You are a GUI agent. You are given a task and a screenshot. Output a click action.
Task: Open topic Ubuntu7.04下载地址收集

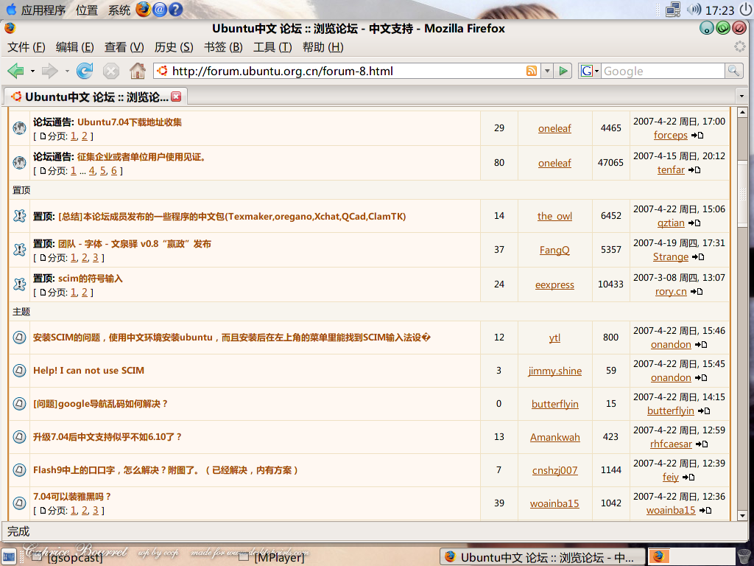tap(130, 122)
